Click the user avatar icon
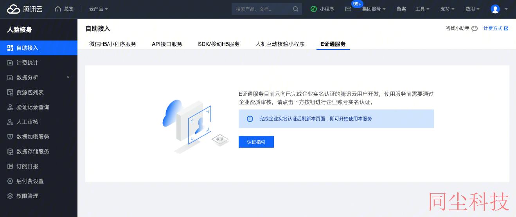The height and width of the screenshot is (217, 516). tap(495, 9)
